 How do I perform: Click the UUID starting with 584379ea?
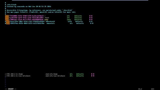(x=27, y=23)
